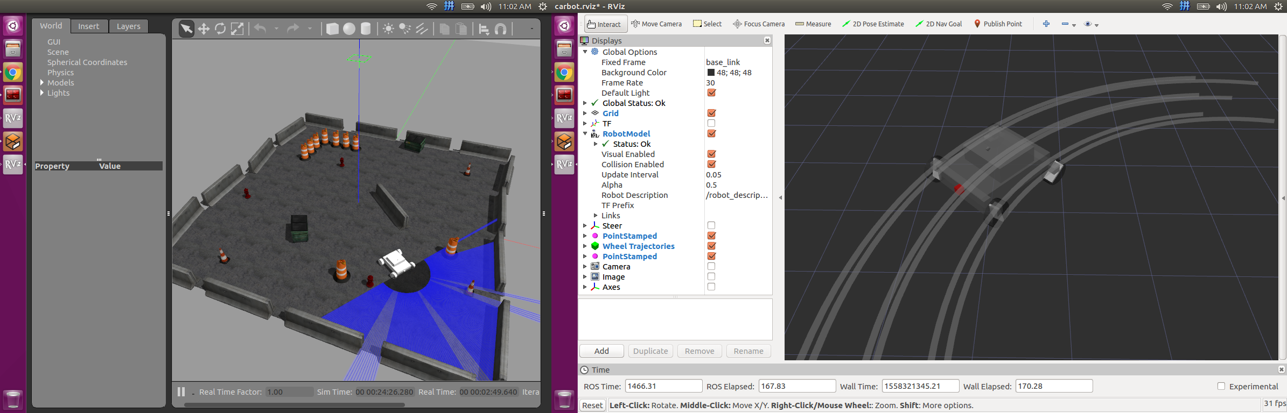Select the translate mode tool in Gazebo
1287x413 pixels.
(x=204, y=29)
